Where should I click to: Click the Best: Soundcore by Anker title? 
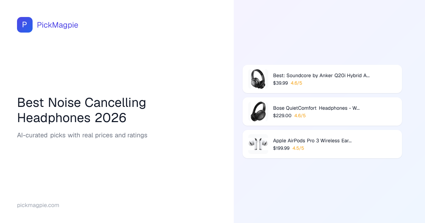(x=321, y=75)
